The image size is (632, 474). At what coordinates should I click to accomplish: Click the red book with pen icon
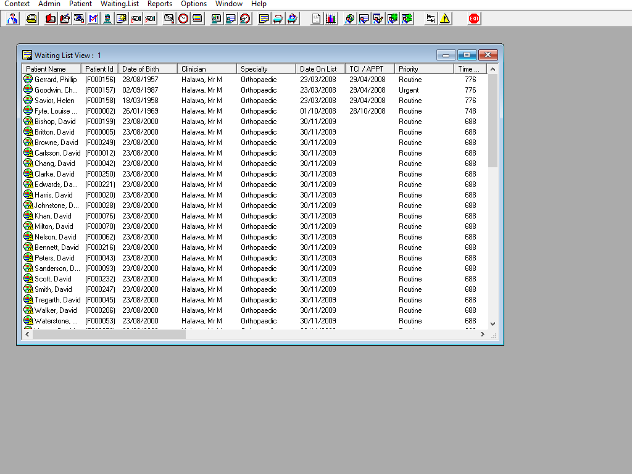click(64, 19)
